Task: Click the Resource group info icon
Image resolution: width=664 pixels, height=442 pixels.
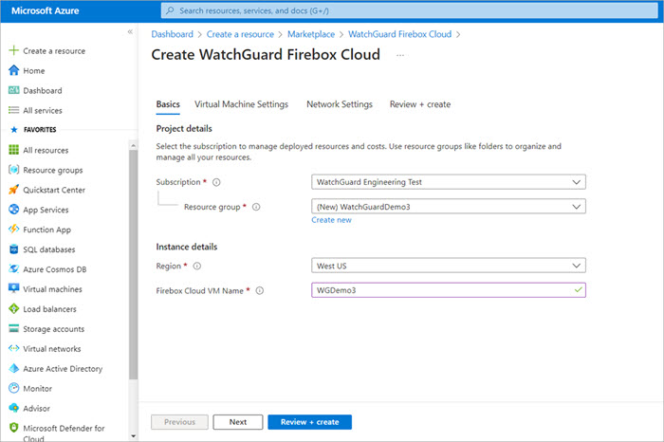Action: pyautogui.click(x=256, y=207)
